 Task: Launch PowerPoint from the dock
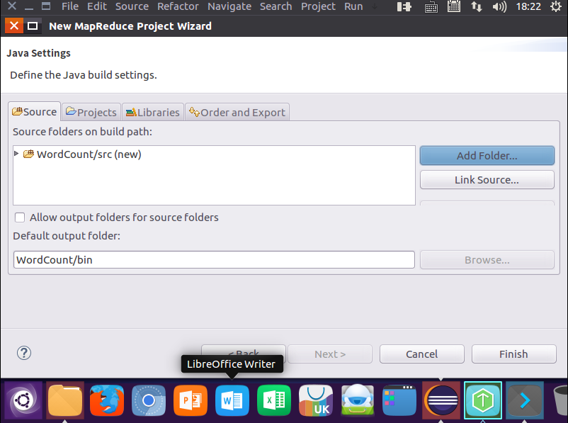pyautogui.click(x=190, y=400)
